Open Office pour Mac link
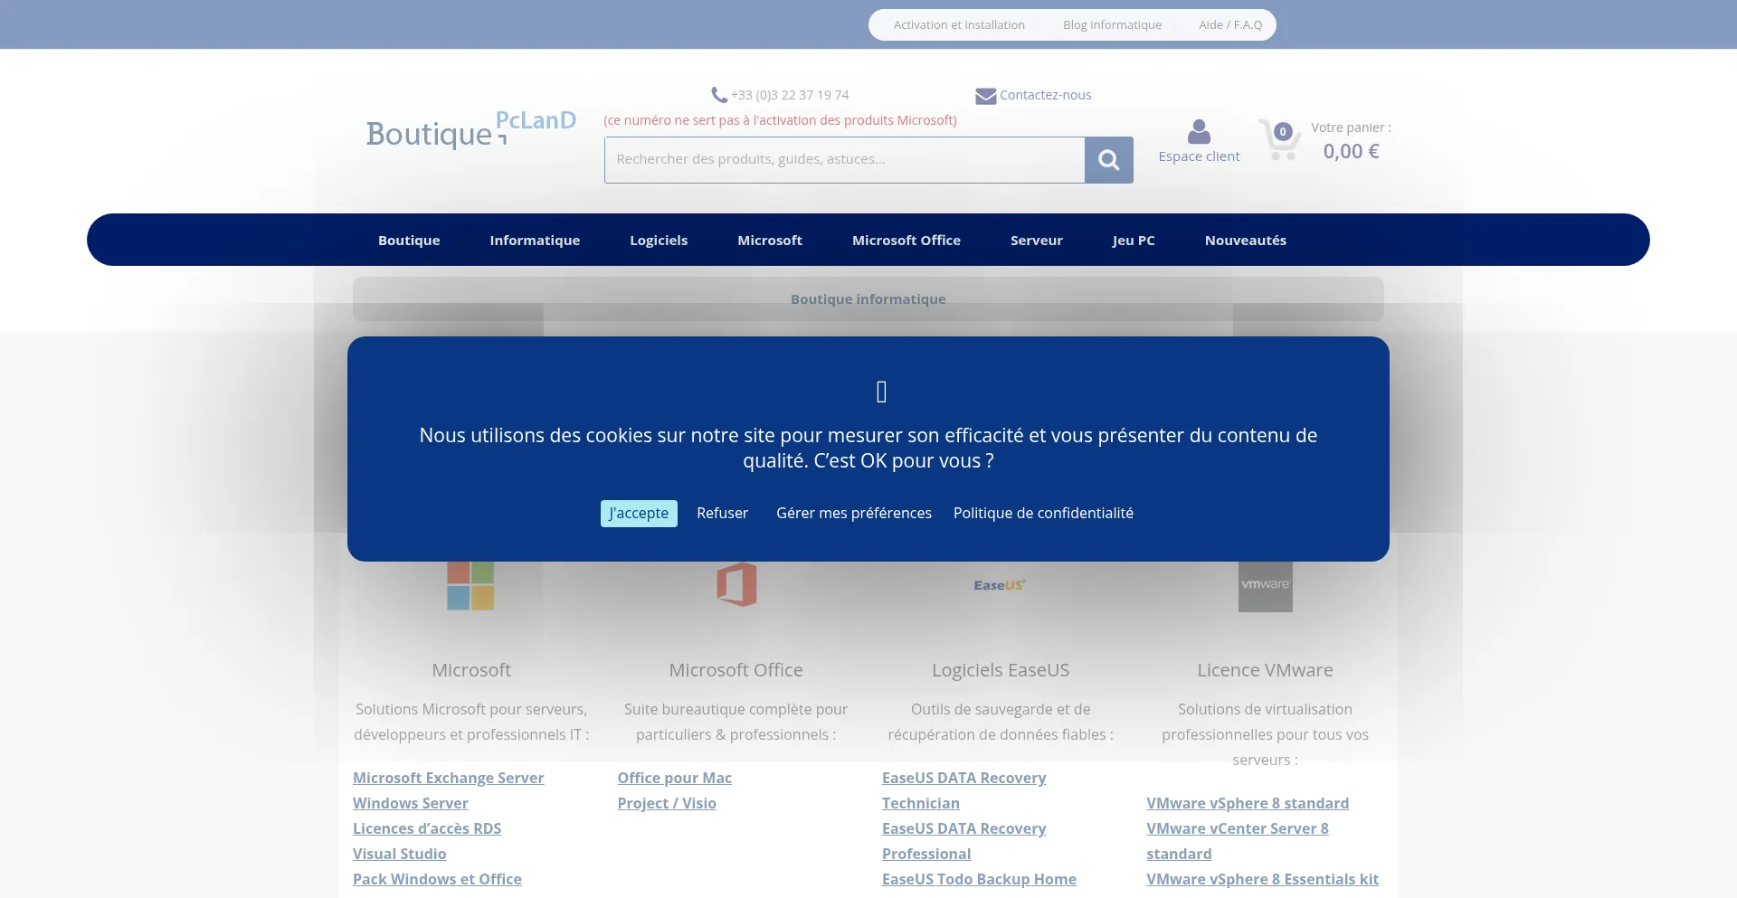Screen dimensions: 1737x898 click(x=675, y=779)
